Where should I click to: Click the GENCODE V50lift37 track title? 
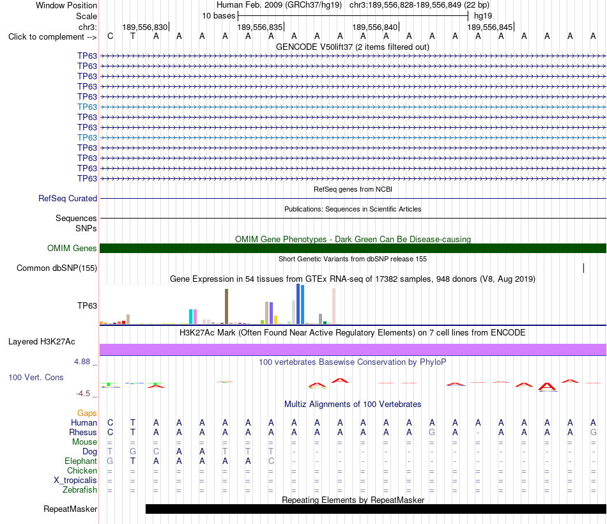(x=353, y=47)
